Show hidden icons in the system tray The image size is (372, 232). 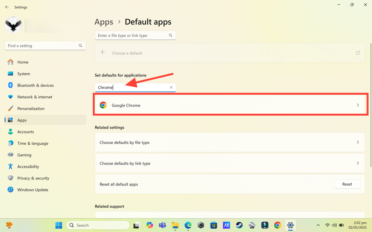[318, 225]
